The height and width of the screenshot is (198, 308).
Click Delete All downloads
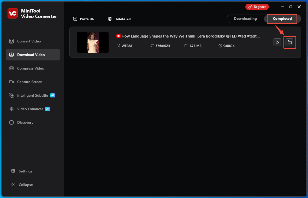click(119, 19)
